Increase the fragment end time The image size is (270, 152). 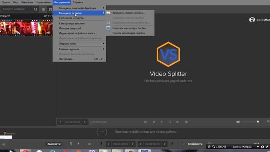[165, 144]
